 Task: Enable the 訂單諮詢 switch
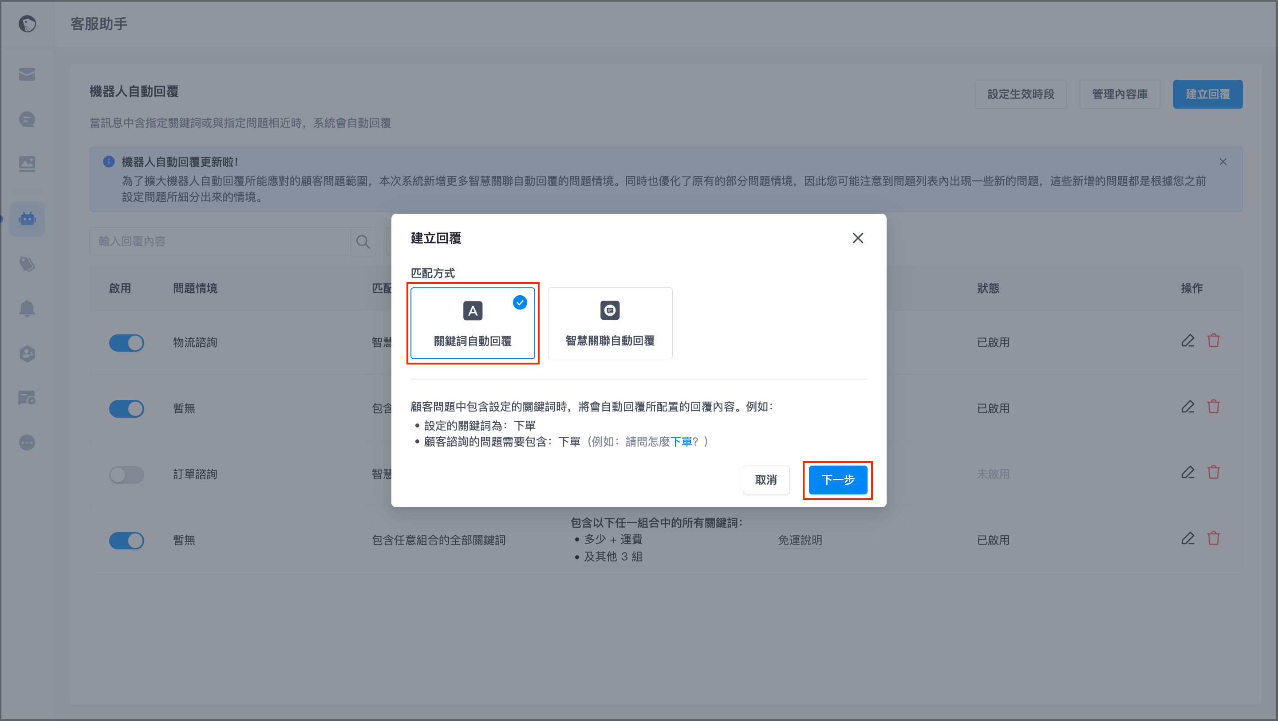(x=126, y=474)
